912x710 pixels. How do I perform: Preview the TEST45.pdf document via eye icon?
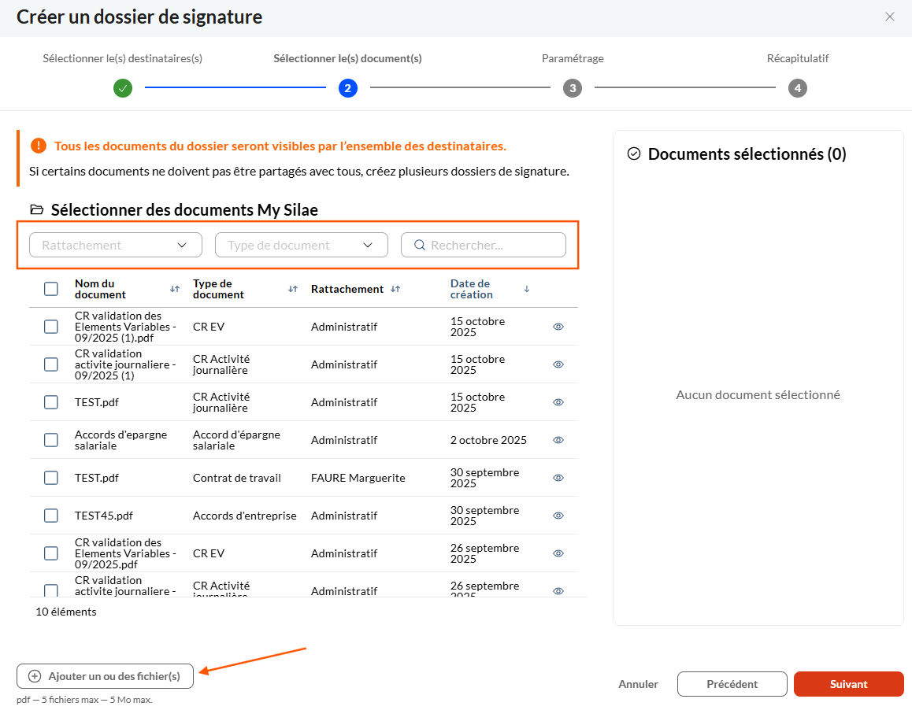click(558, 516)
